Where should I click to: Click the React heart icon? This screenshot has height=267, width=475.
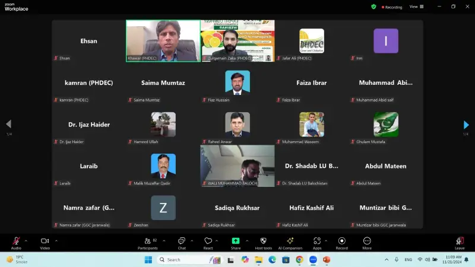(208, 241)
